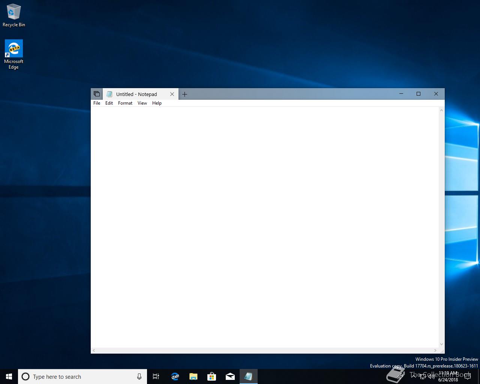The image size is (480, 384).
Task: Open the Windows Start menu
Action: (9, 376)
